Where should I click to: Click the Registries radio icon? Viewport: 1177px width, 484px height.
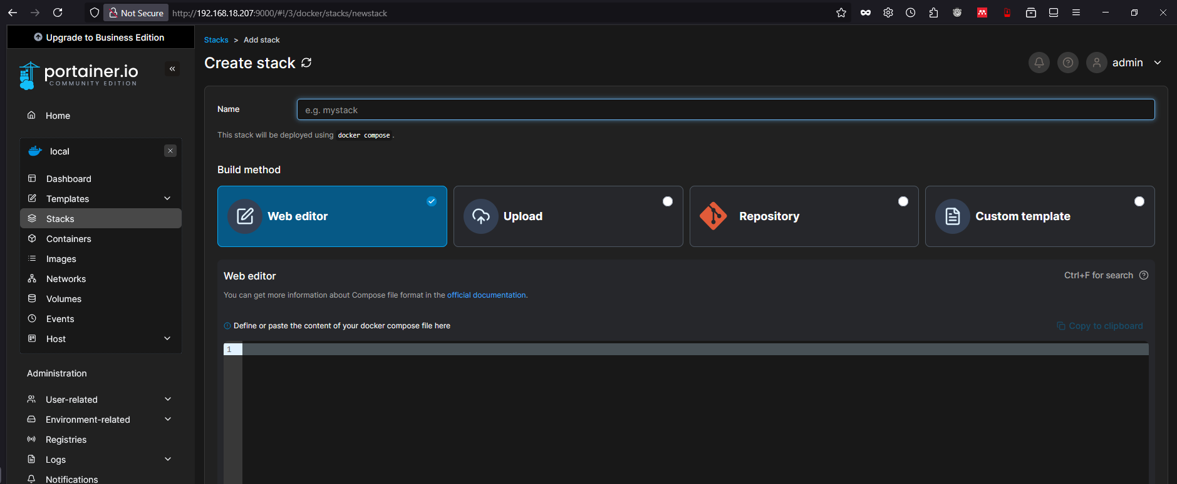[31, 439]
